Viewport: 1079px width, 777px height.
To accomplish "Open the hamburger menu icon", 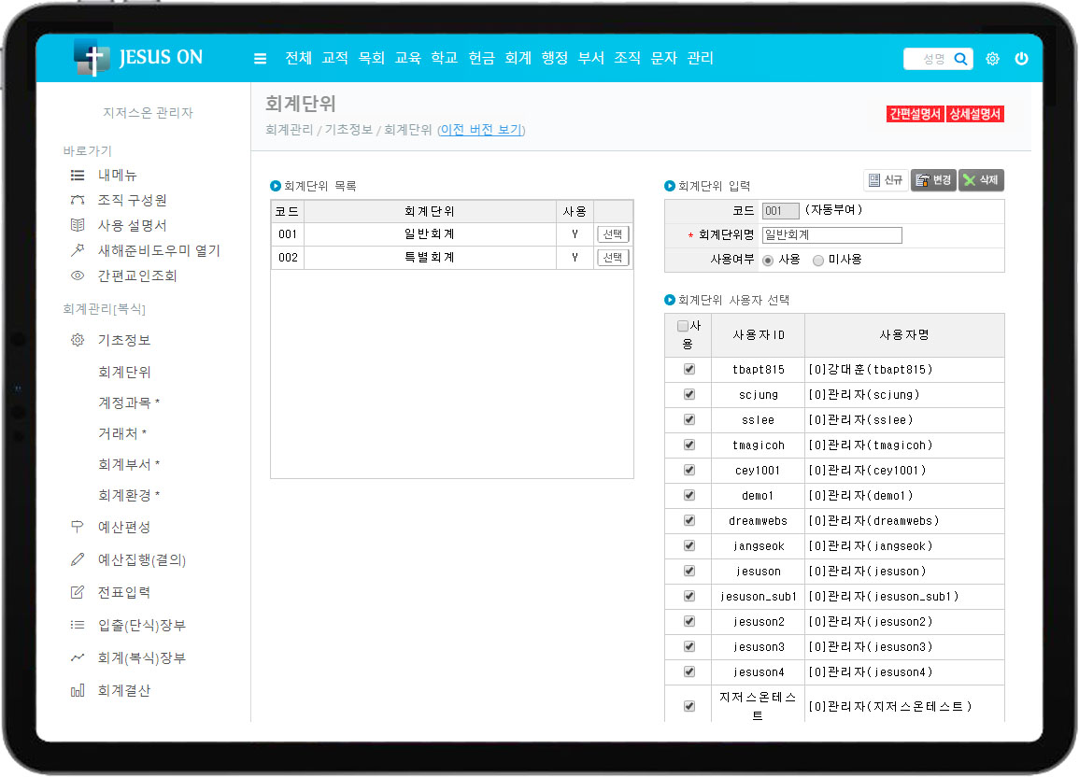I will 261,59.
